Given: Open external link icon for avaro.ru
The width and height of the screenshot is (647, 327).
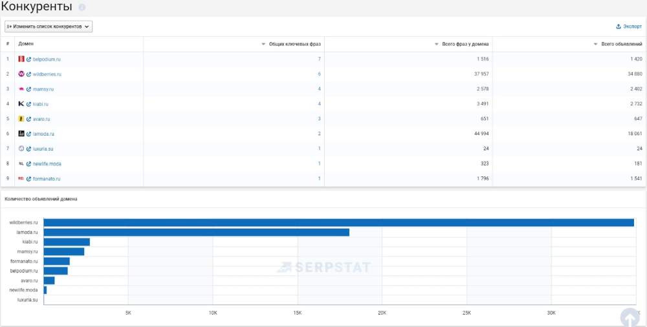Looking at the screenshot, I should (29, 119).
